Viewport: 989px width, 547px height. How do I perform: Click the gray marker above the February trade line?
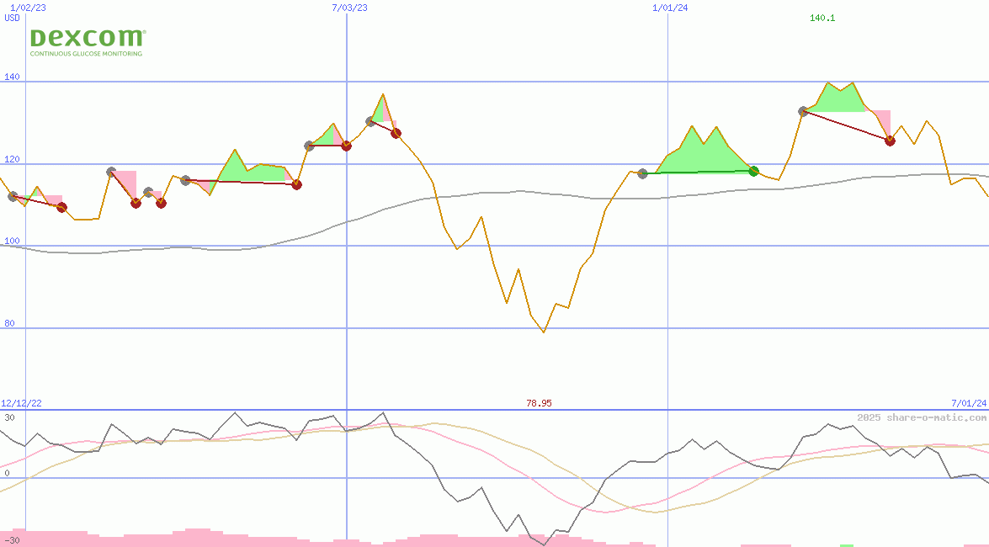[x=110, y=171]
